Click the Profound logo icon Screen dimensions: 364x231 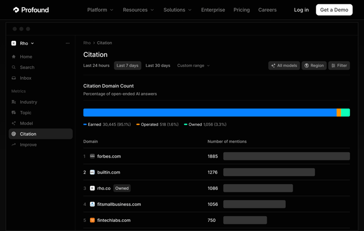(x=16, y=10)
